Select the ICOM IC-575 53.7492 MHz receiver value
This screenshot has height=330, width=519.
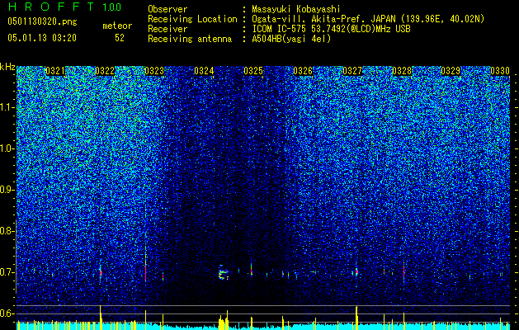[331, 29]
